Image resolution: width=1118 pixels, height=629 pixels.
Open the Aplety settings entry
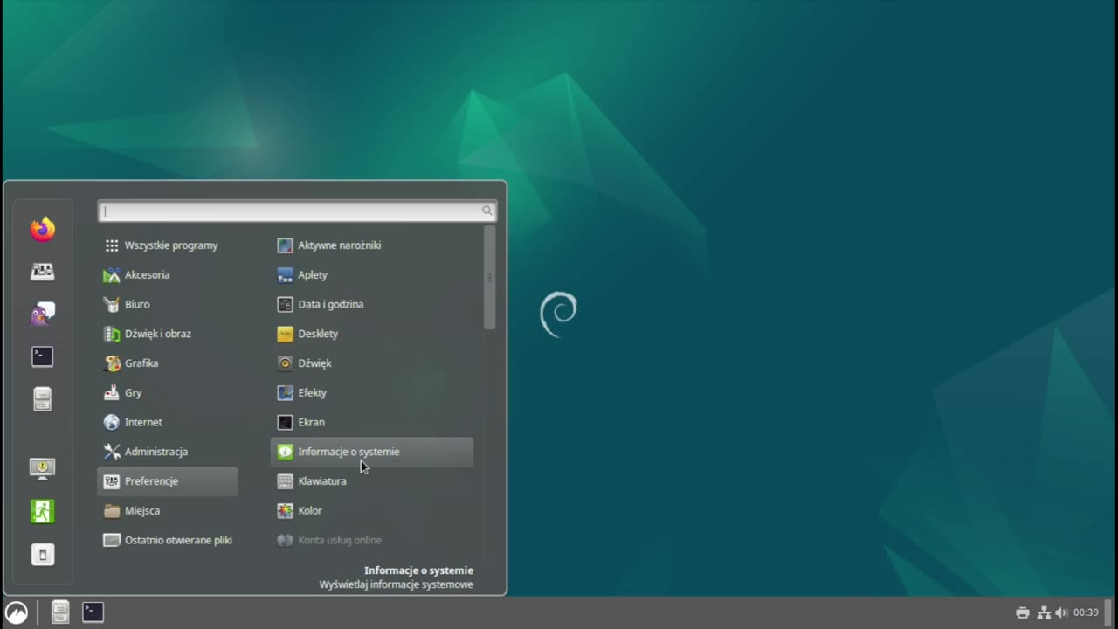[x=372, y=275]
